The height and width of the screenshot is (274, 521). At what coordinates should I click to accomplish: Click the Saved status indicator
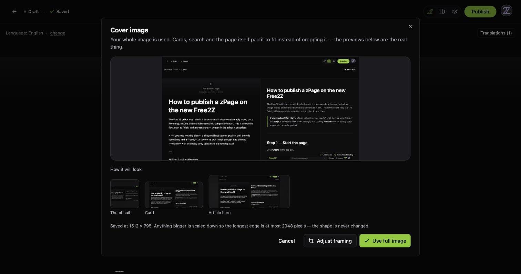click(59, 12)
